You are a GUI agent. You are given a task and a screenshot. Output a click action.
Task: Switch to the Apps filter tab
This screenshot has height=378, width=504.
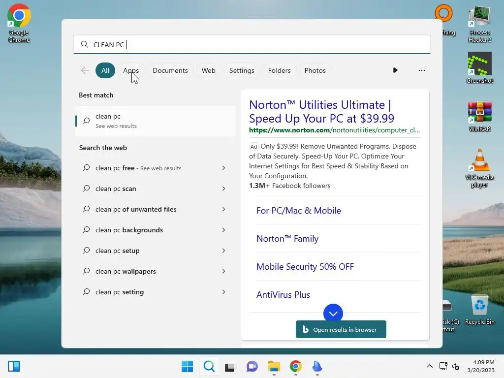click(x=131, y=70)
